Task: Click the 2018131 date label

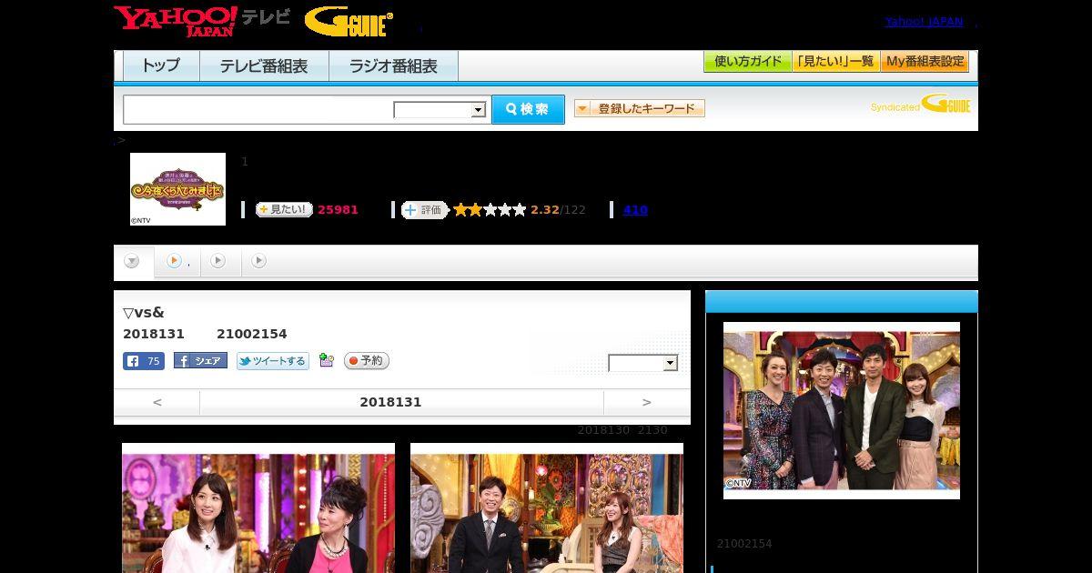Action: [x=390, y=402]
